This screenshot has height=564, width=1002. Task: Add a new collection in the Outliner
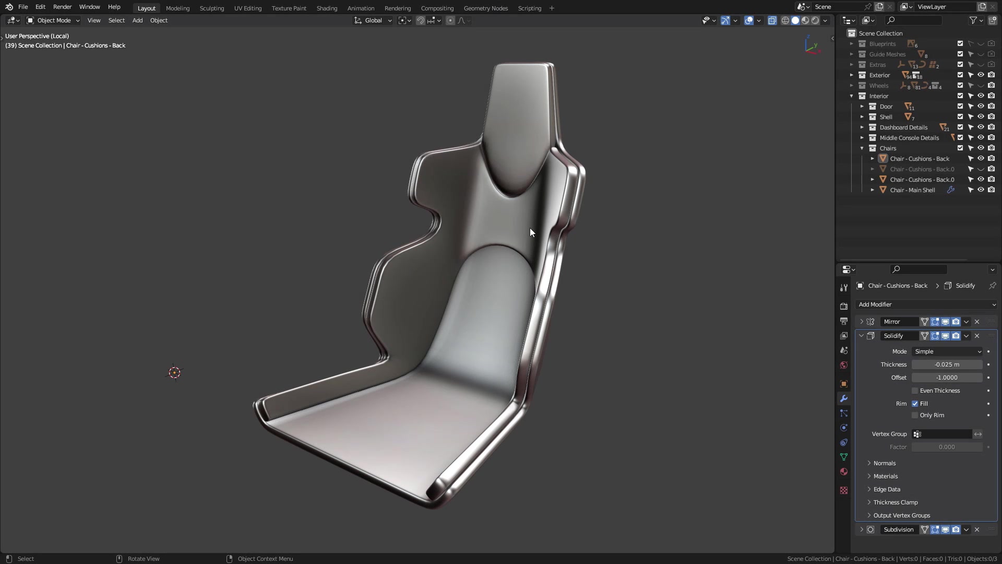pyautogui.click(x=992, y=20)
